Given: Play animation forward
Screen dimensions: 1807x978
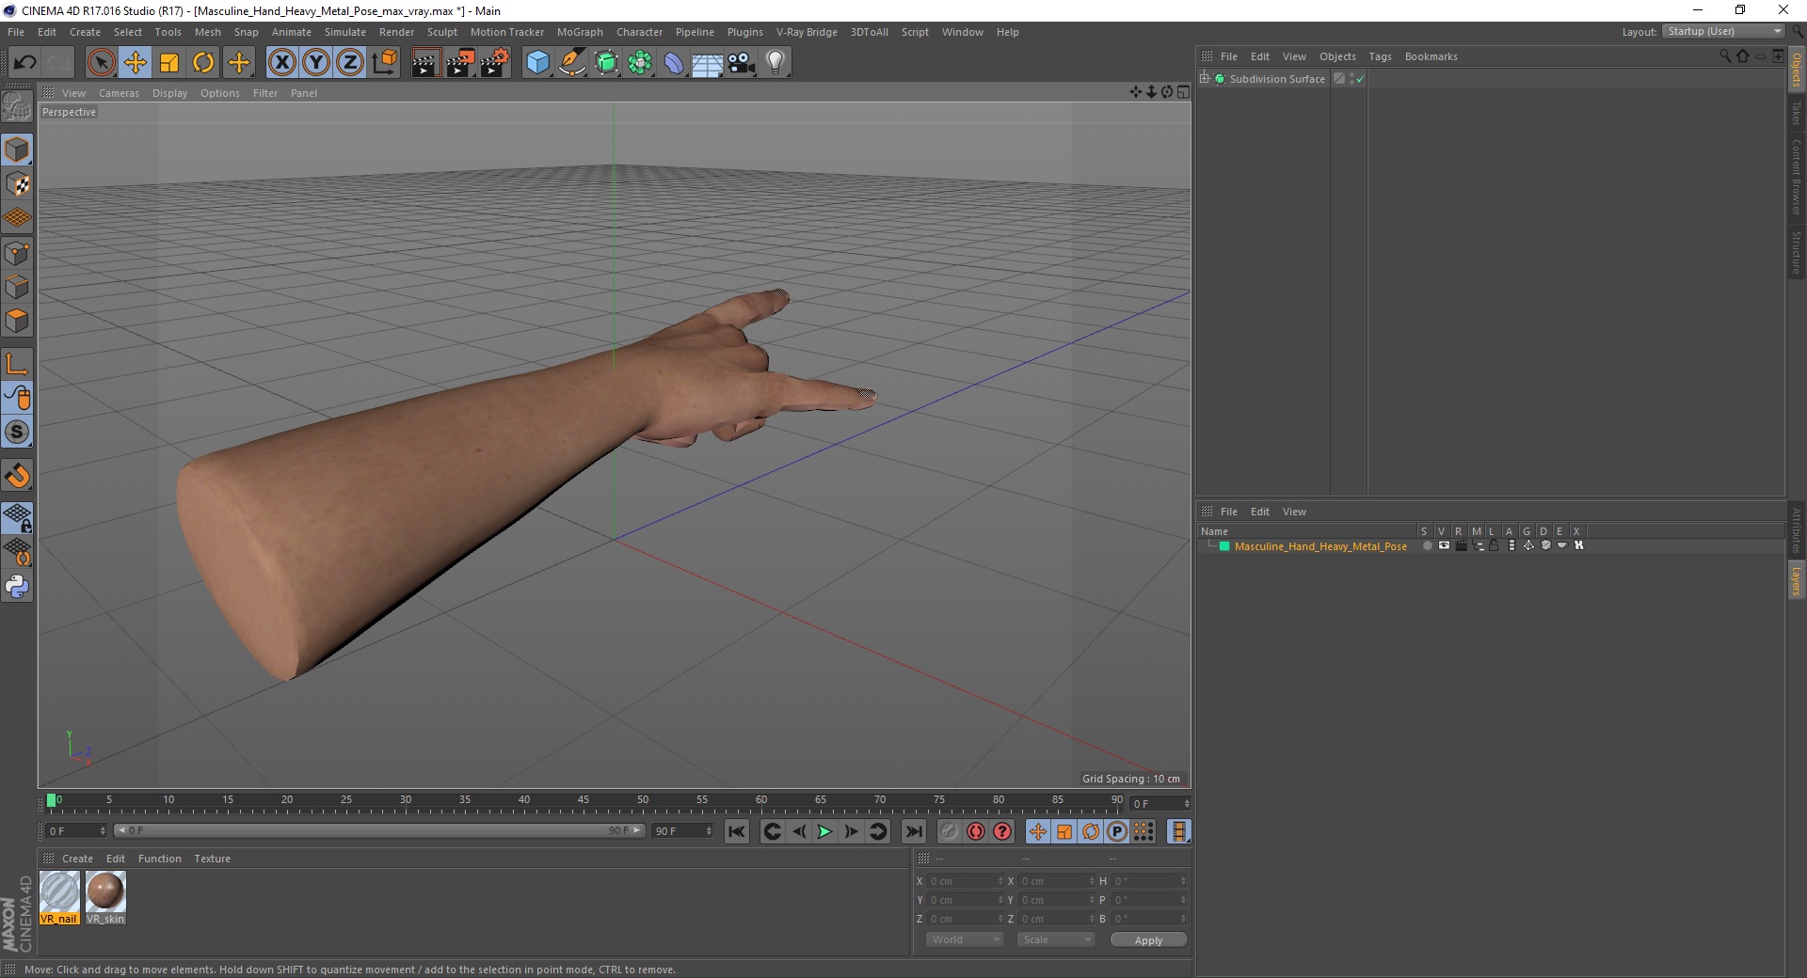Looking at the screenshot, I should 824,831.
